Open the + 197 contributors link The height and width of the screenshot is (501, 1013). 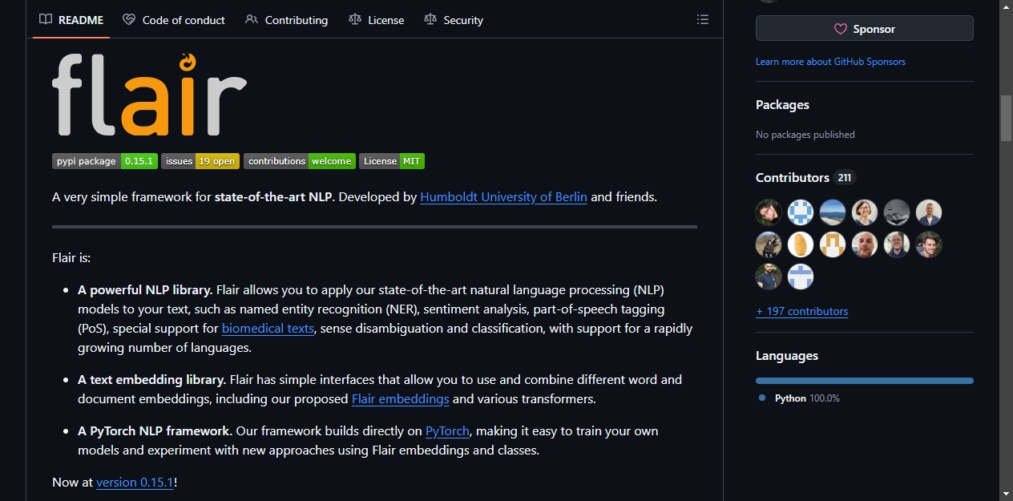[801, 311]
